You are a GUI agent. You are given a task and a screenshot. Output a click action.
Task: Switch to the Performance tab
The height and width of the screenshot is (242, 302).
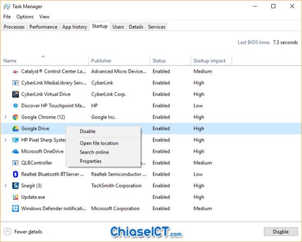click(x=43, y=27)
